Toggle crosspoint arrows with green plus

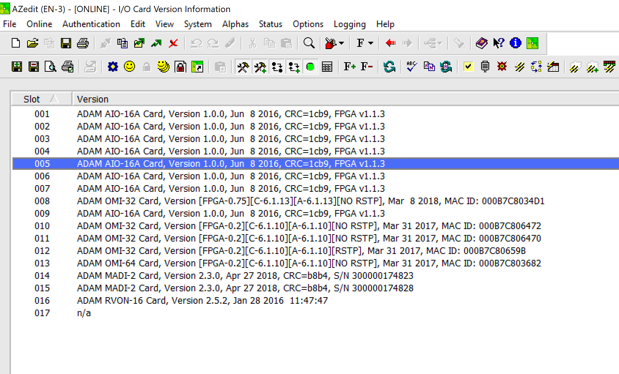point(294,67)
